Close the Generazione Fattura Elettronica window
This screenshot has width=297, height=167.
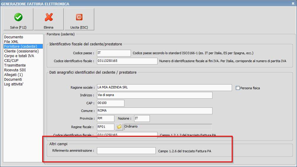pyautogui.click(x=293, y=4)
